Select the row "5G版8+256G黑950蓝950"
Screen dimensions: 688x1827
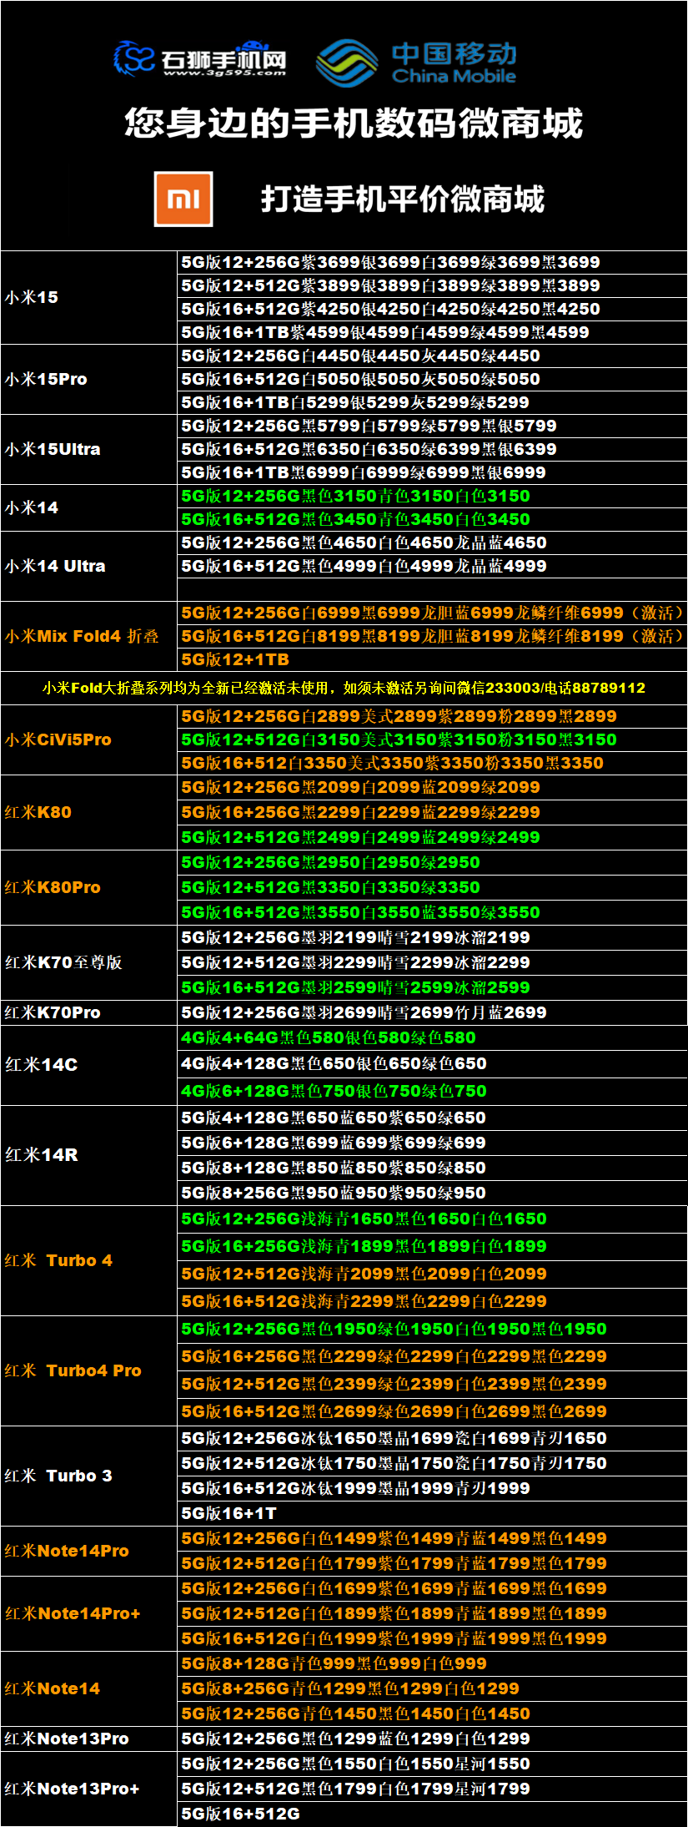[x=433, y=1193]
